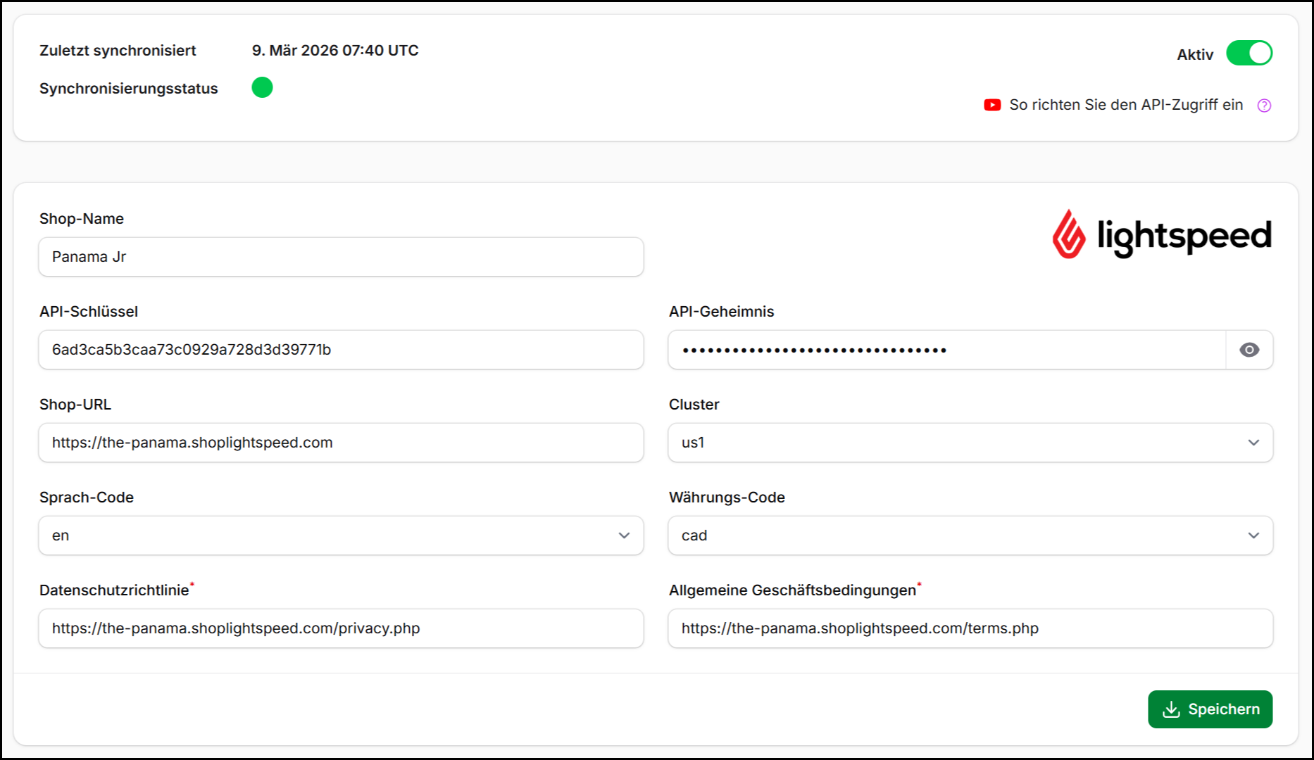
Task: Click the Synchronisierungsstatus label
Action: pyautogui.click(x=129, y=89)
